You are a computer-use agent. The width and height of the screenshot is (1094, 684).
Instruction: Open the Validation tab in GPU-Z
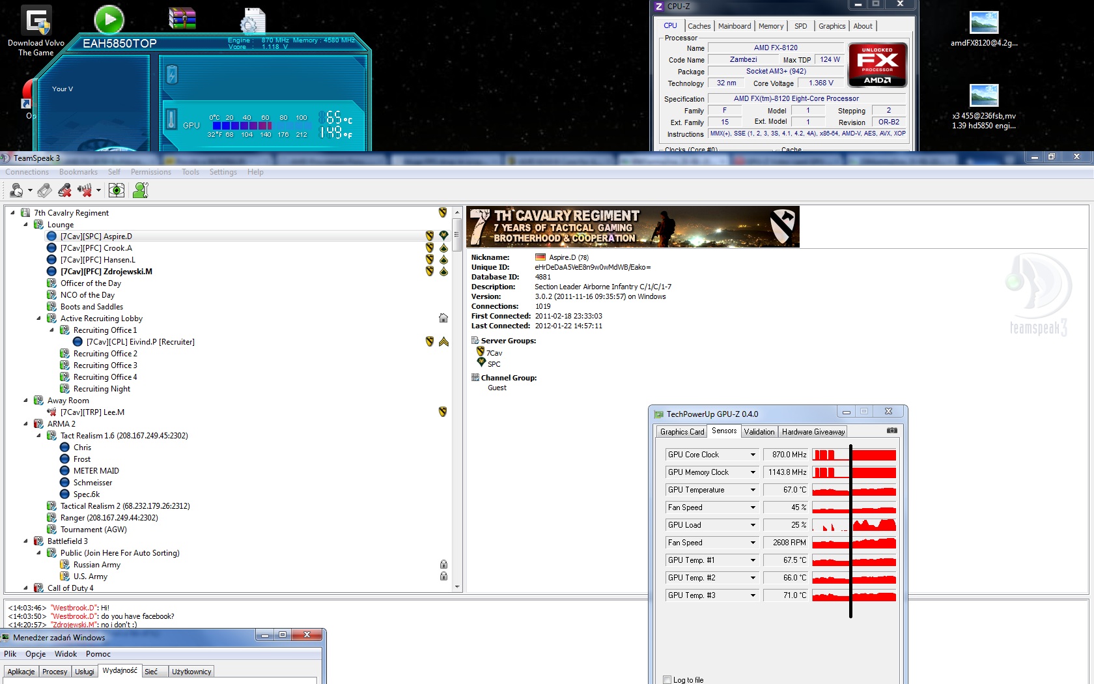(x=759, y=432)
